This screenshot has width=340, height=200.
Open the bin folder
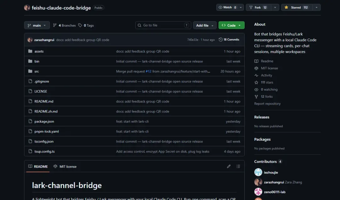37,61
